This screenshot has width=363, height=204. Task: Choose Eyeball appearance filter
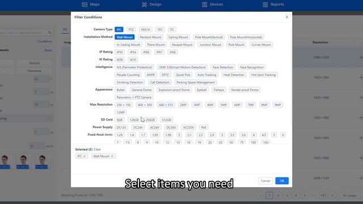pyautogui.click(x=201, y=90)
